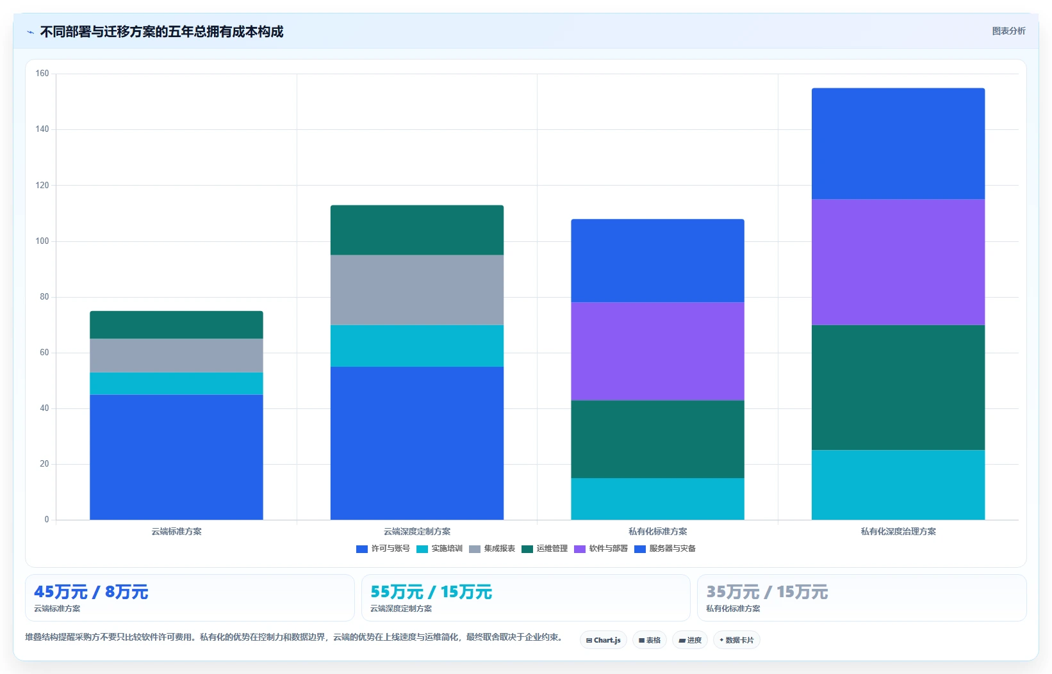Select the 进度 tag chip
1052x674 pixels.
690,640
